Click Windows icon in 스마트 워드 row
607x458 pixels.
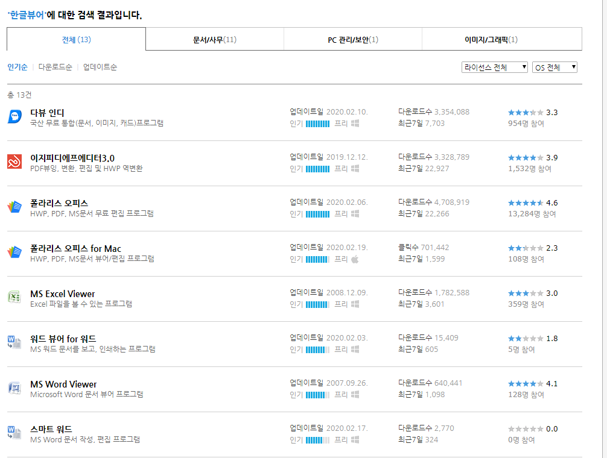[x=355, y=440]
